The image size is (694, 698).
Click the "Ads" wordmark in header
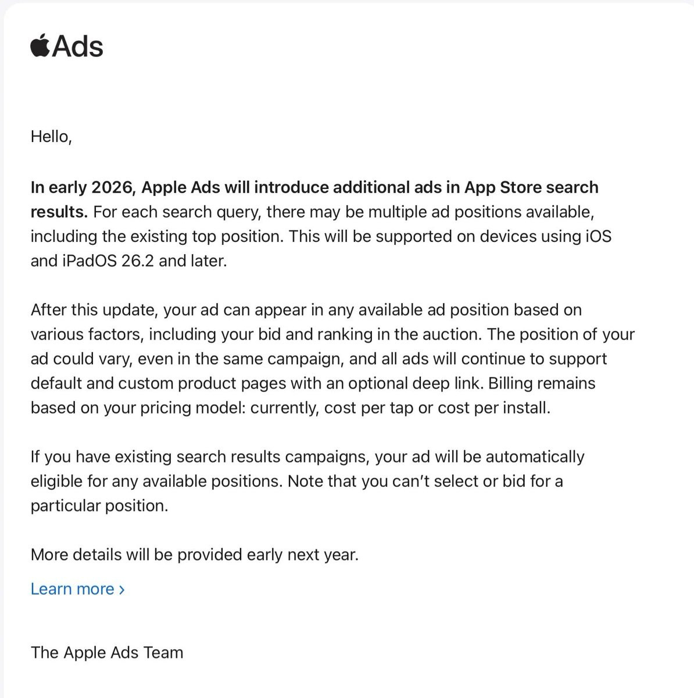pos(77,46)
